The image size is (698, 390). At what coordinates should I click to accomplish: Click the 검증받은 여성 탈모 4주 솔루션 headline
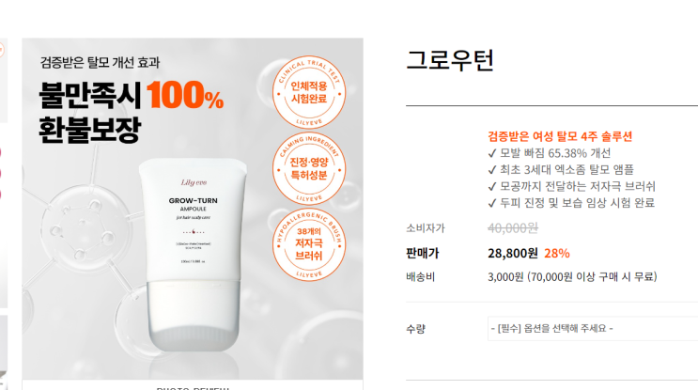[560, 136]
